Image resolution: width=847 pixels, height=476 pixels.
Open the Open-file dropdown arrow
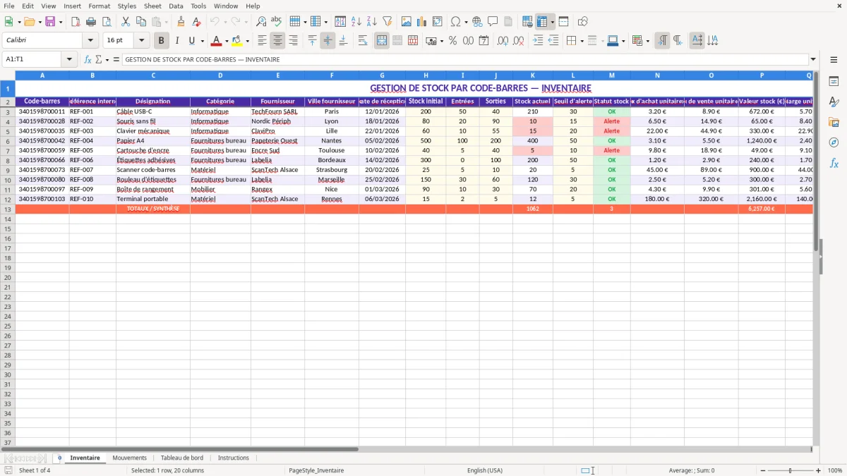point(40,22)
